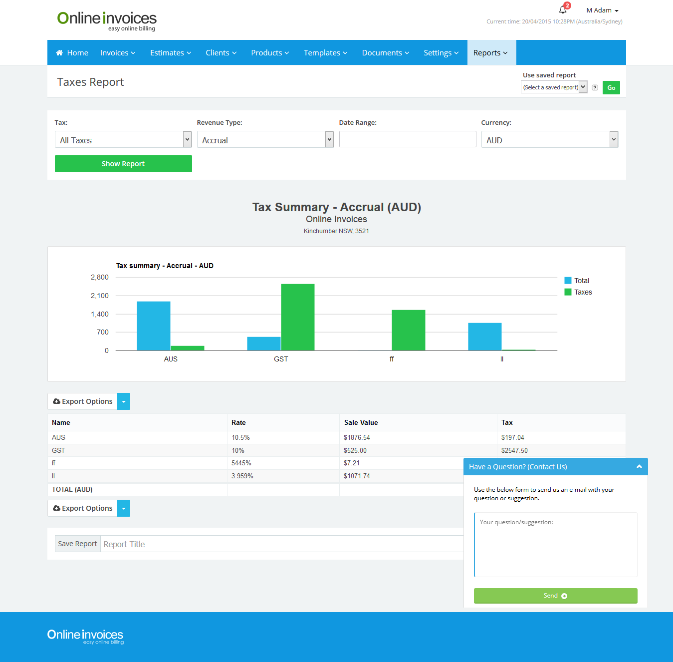Open the Tax dropdown showing All Taxes
The image size is (673, 662).
[x=123, y=140]
